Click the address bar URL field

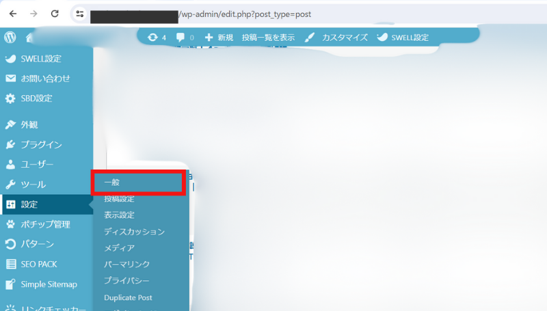click(308, 14)
